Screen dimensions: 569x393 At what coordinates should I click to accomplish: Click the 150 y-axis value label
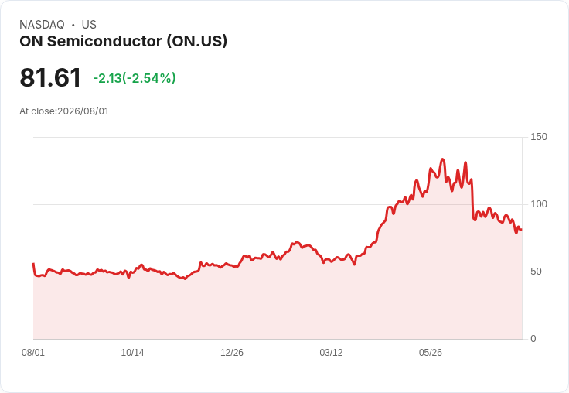(539, 137)
